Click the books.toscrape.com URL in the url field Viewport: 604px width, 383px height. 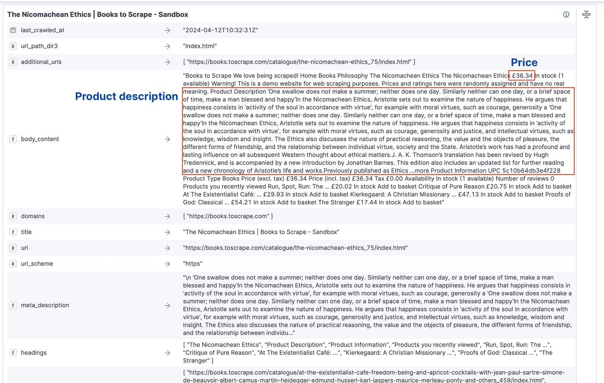(x=295, y=248)
